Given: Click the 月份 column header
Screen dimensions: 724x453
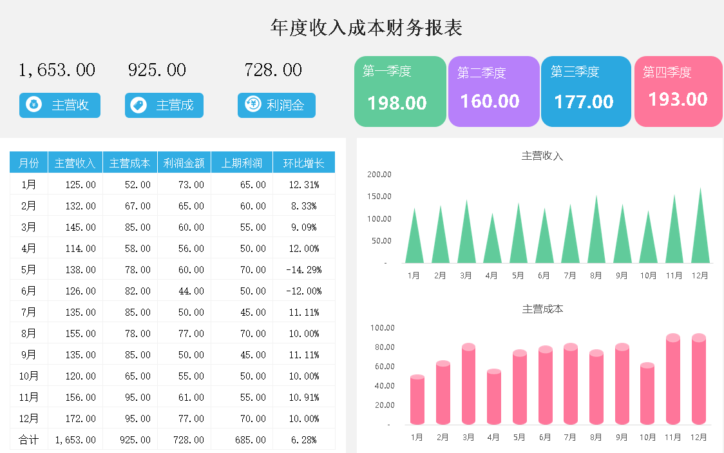Looking at the screenshot, I should click(x=29, y=163).
